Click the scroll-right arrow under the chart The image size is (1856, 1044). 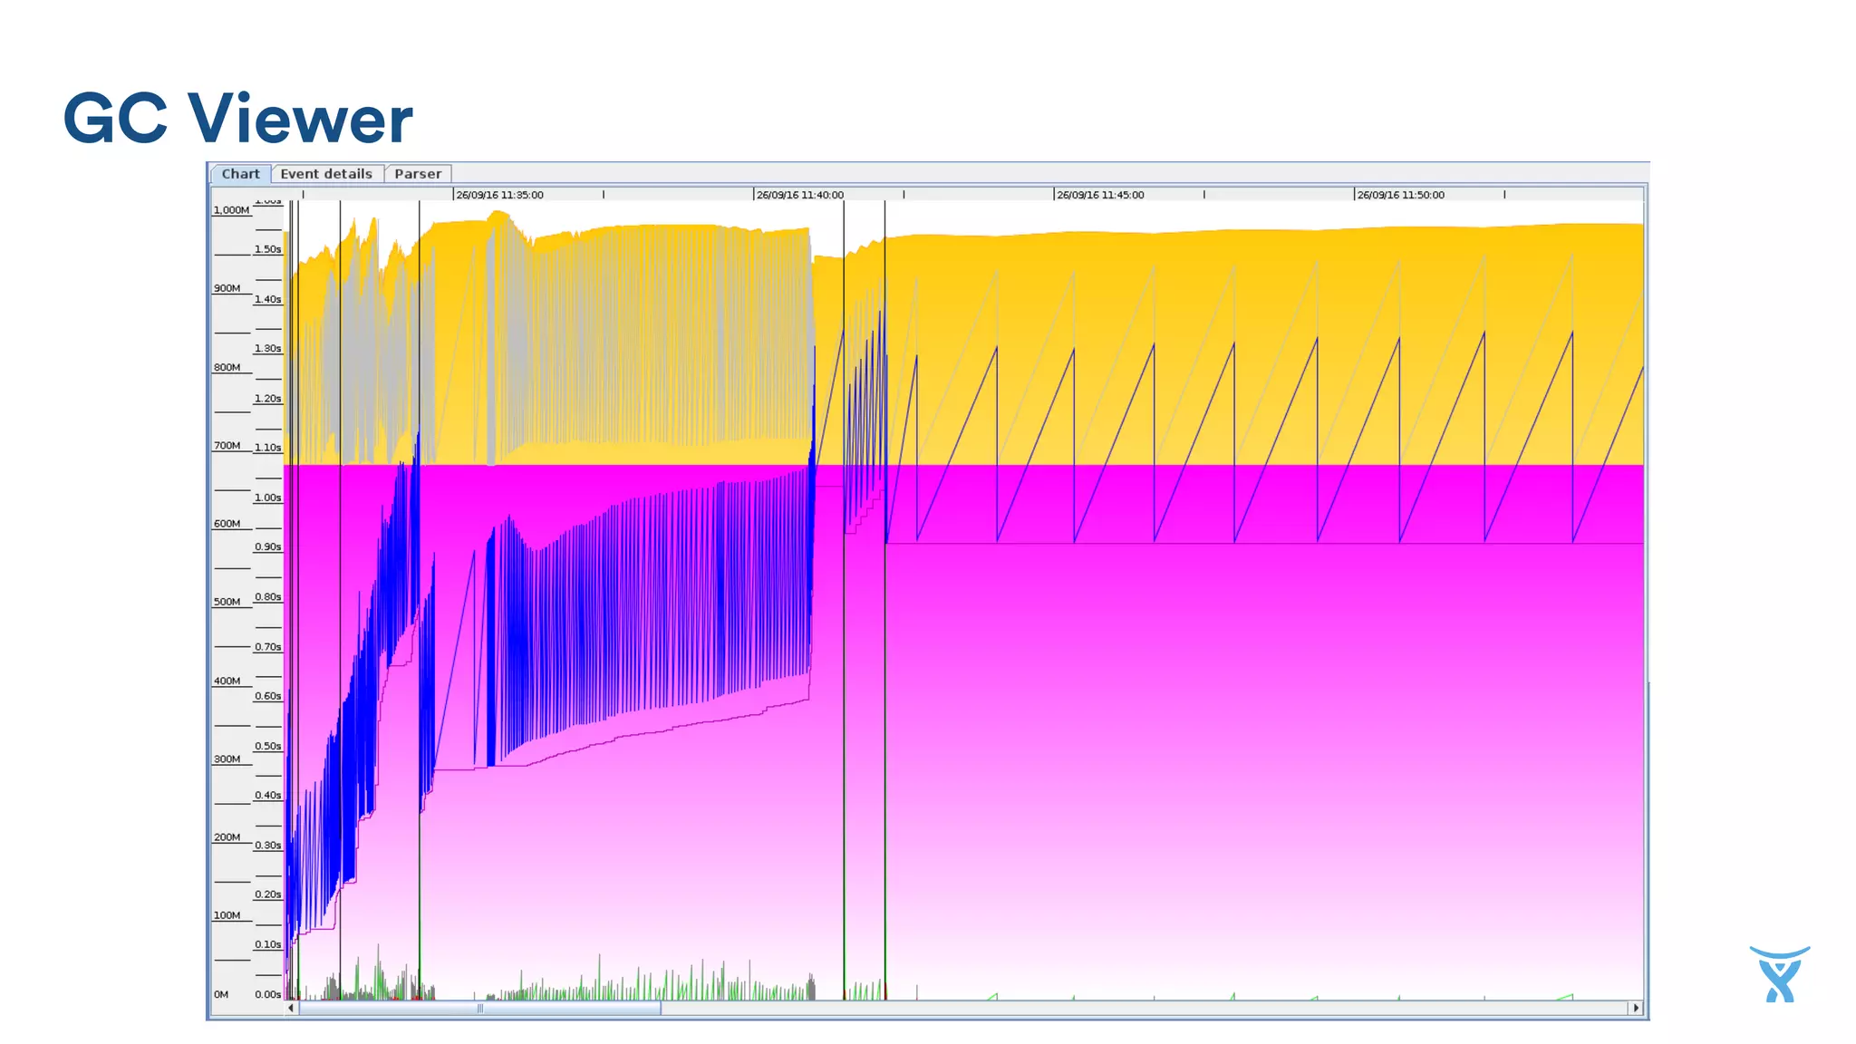pyautogui.click(x=1636, y=1008)
